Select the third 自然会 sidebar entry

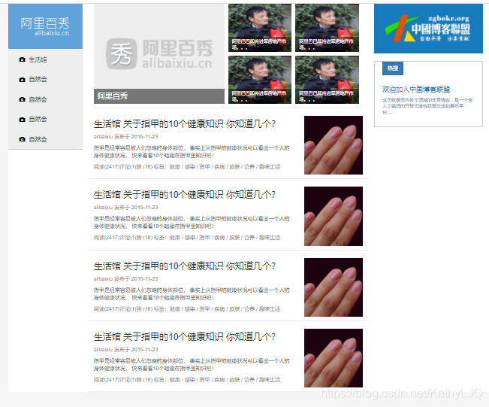pos(38,120)
